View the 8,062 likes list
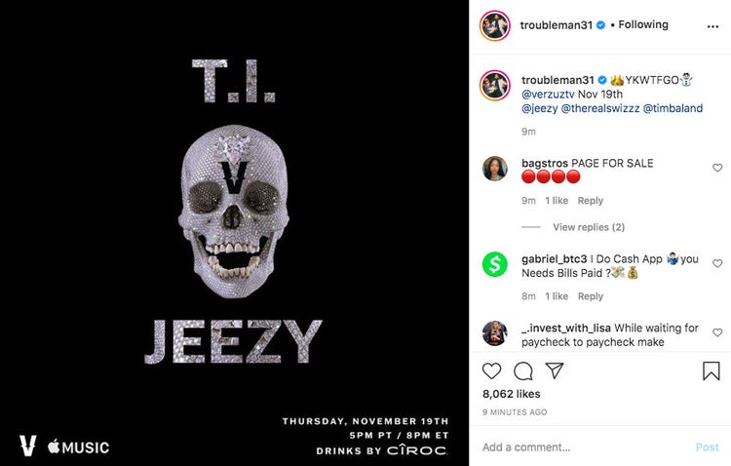This screenshot has width=731, height=466. [x=511, y=394]
